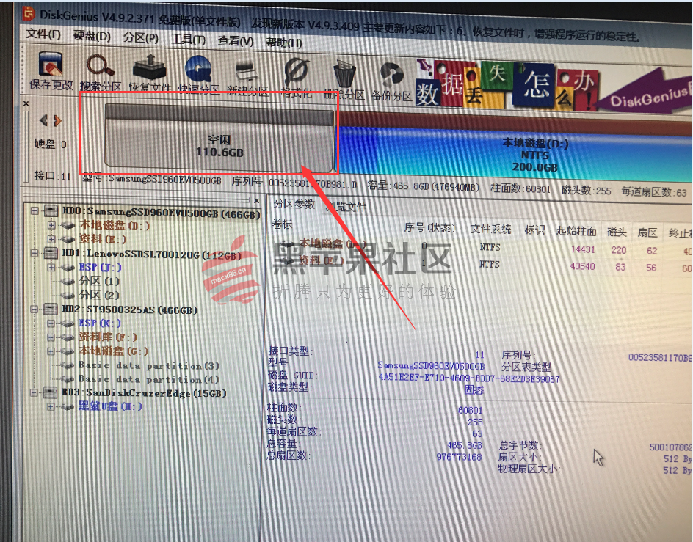
Task: Click the Recover Files (恢复文件) toolbar icon
Action: pos(149,67)
